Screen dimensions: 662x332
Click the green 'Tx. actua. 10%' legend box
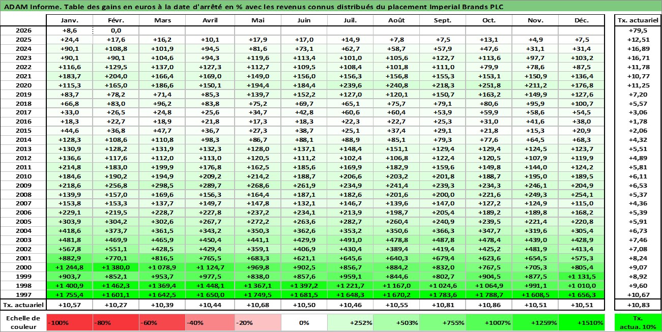[x=638, y=322]
